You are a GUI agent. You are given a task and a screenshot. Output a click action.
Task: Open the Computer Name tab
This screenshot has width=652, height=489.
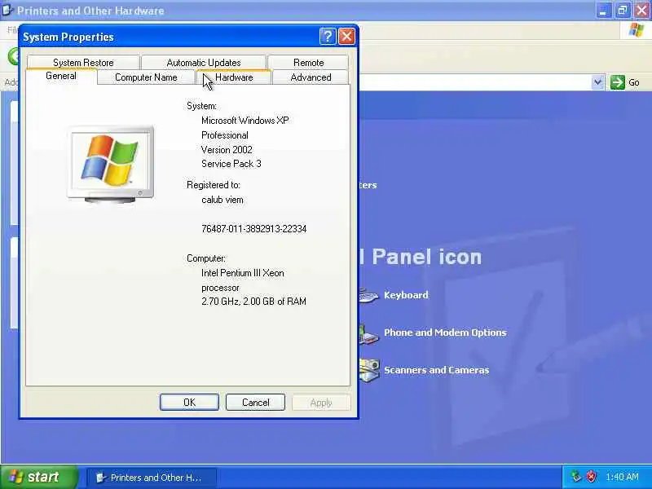coord(146,77)
